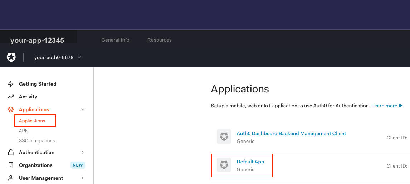
Task: Click Client ID label in Default App row
Action: pyautogui.click(x=397, y=166)
